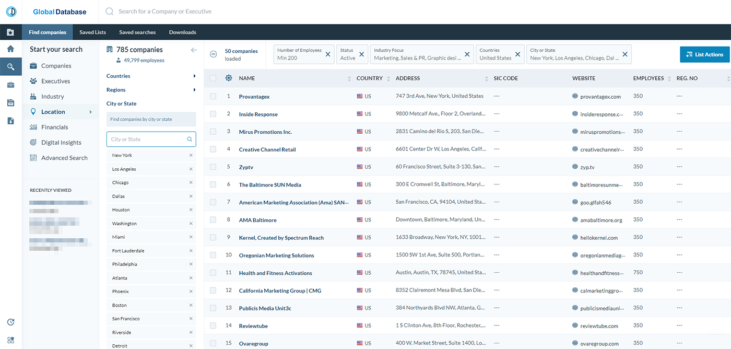The width and height of the screenshot is (731, 349).
Task: Remove Houston from city list
Action: (x=191, y=210)
